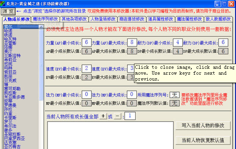The height and width of the screenshot is (149, 236).
Task: Click the − button to decrease all growth
Action: 117,116
